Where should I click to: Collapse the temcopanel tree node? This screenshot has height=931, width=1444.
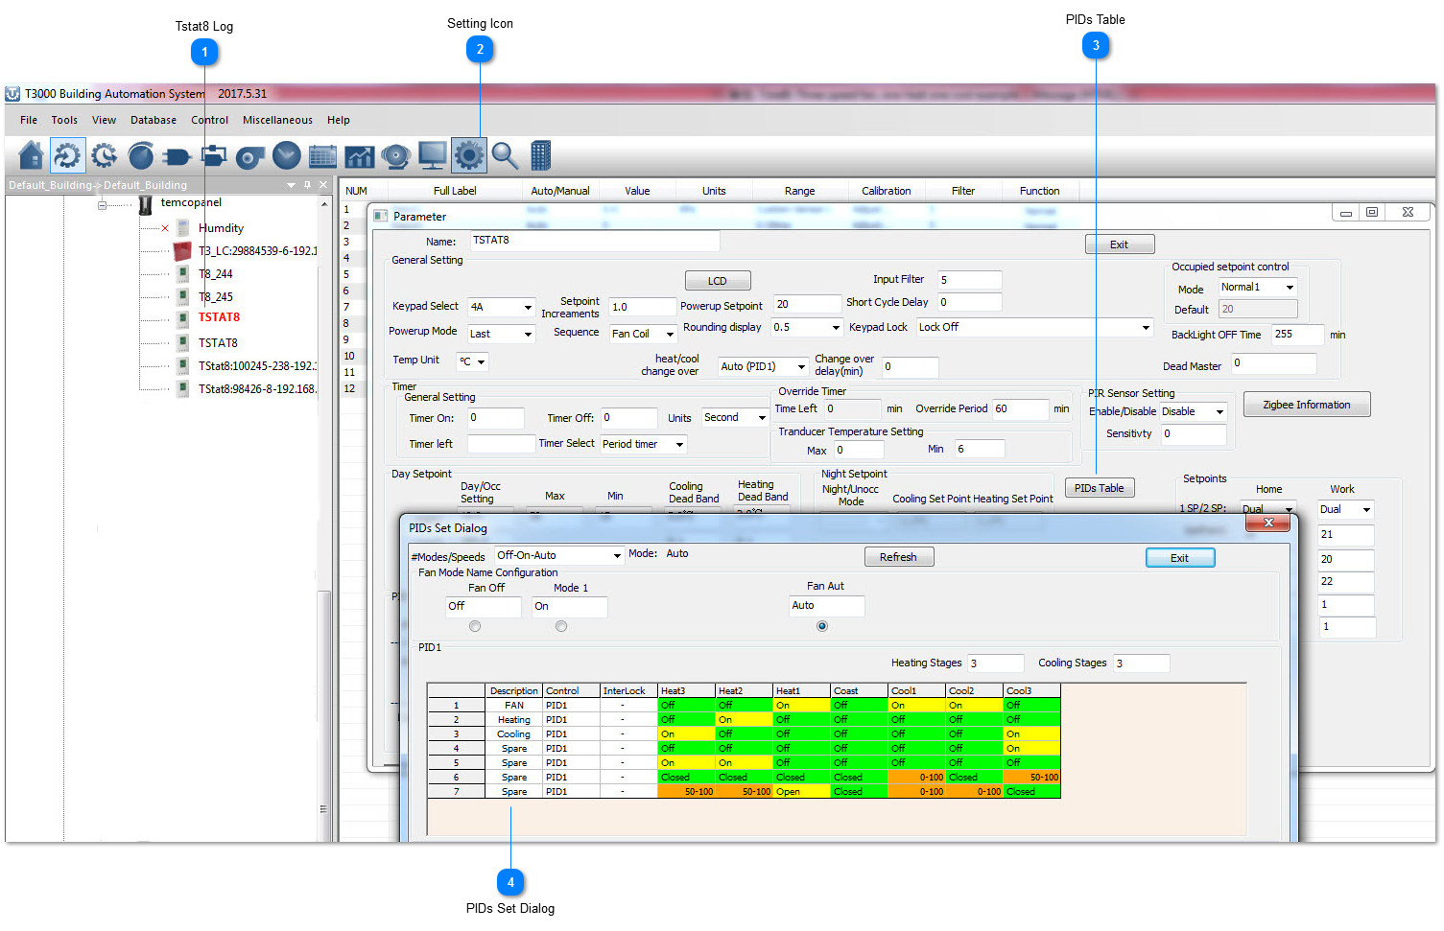point(103,204)
